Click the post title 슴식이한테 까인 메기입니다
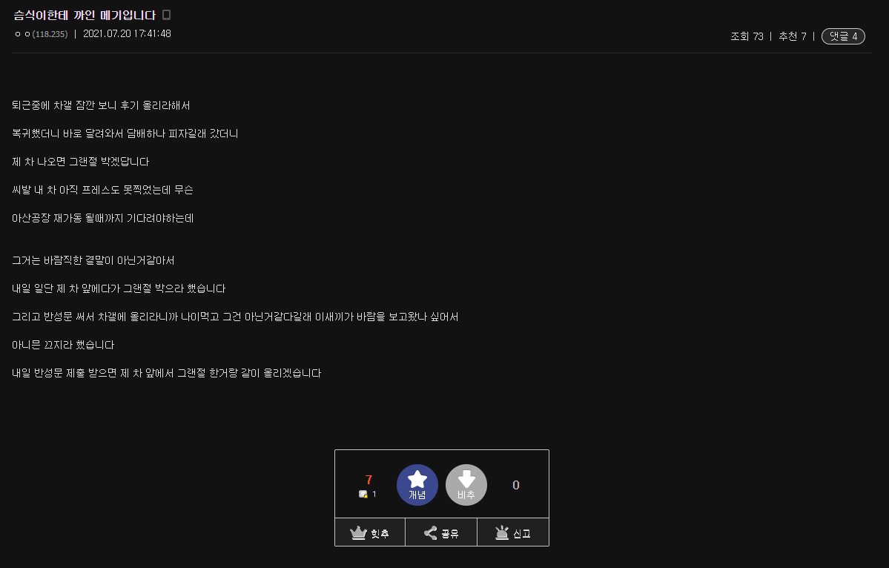The width and height of the screenshot is (889, 568). pos(85,16)
